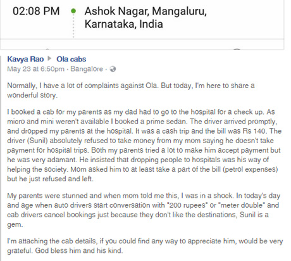Click the opening paragraph about Ola complaints
Image resolution: width=291 pixels, height=261 pixels.
point(131,91)
